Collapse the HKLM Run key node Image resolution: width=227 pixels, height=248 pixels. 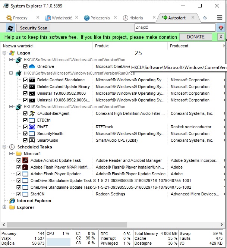pos(11,107)
